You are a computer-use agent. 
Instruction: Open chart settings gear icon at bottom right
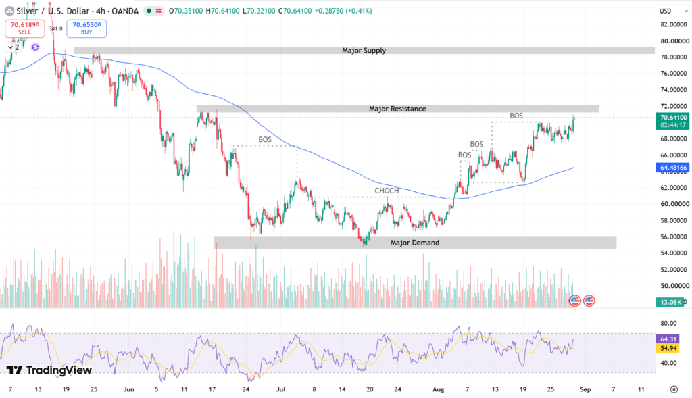coord(674,389)
